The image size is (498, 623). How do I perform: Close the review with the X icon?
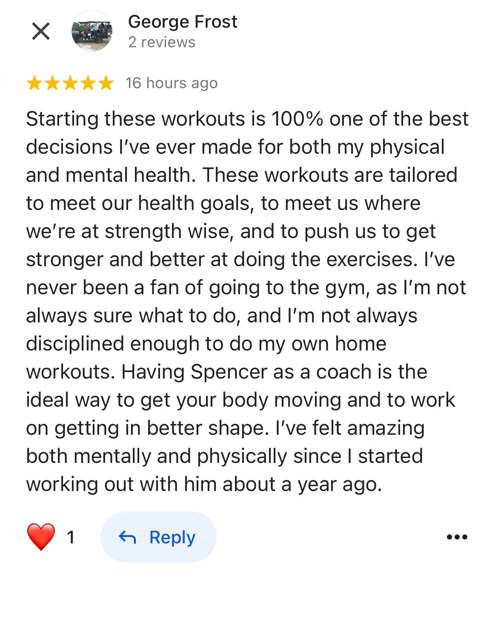click(41, 31)
